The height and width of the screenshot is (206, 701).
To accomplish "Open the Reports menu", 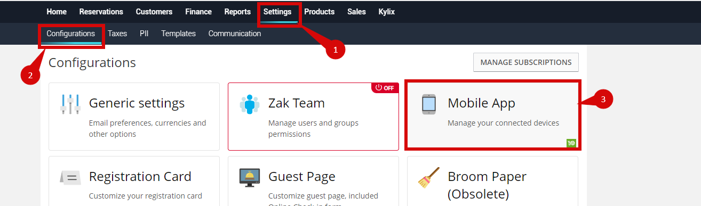I will [237, 12].
